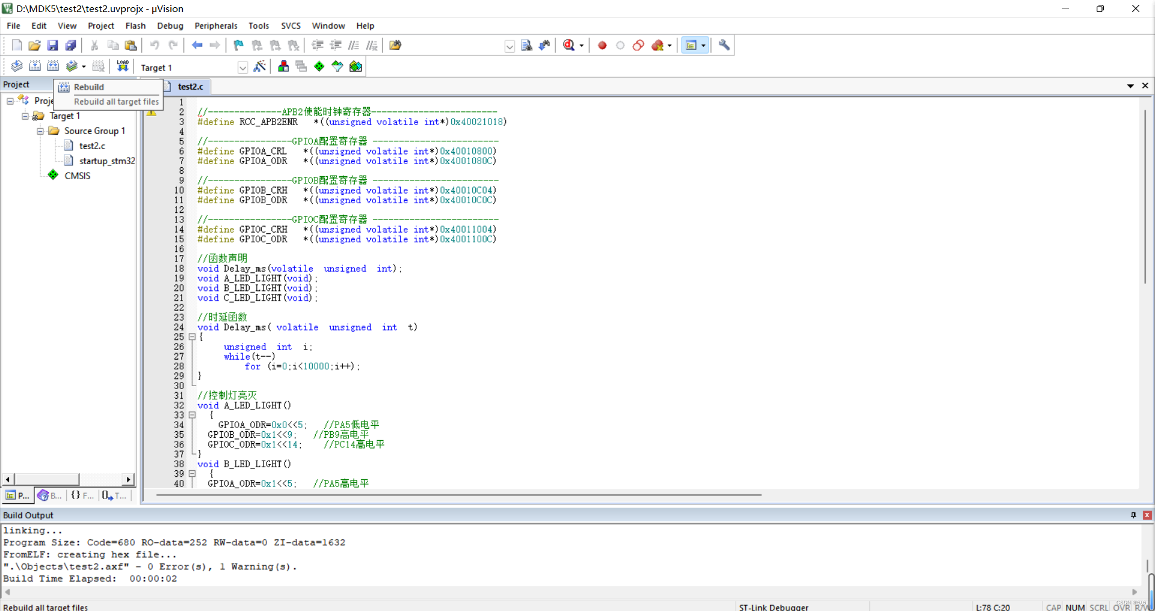Insert a bookmark with the flag icon
Viewport: 1155px width, 611px height.
tap(238, 45)
